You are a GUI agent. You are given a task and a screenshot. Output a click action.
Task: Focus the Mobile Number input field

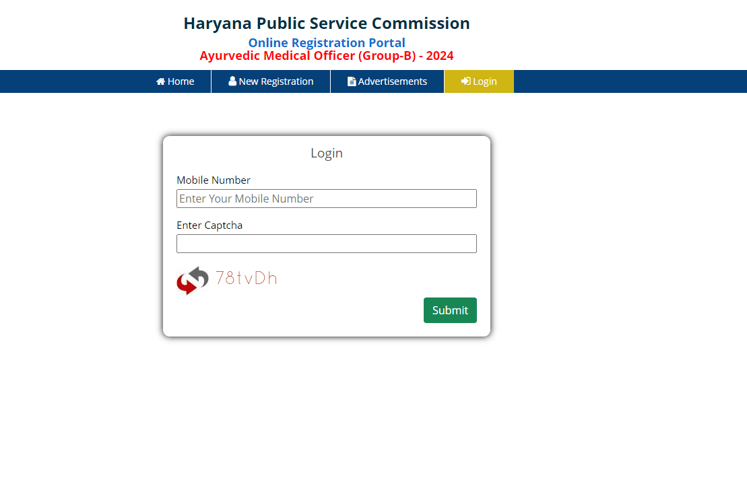pyautogui.click(x=326, y=199)
